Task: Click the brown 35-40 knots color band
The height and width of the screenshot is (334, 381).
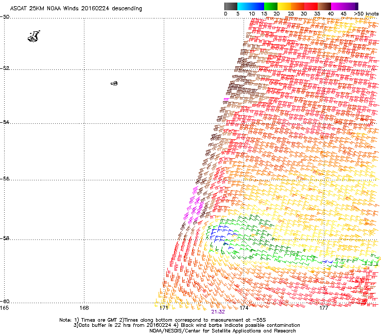Action: pyautogui.click(x=324, y=6)
